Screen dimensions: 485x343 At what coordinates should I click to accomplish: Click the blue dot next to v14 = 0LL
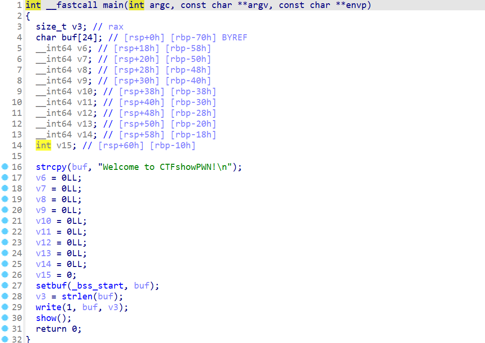click(x=5, y=264)
